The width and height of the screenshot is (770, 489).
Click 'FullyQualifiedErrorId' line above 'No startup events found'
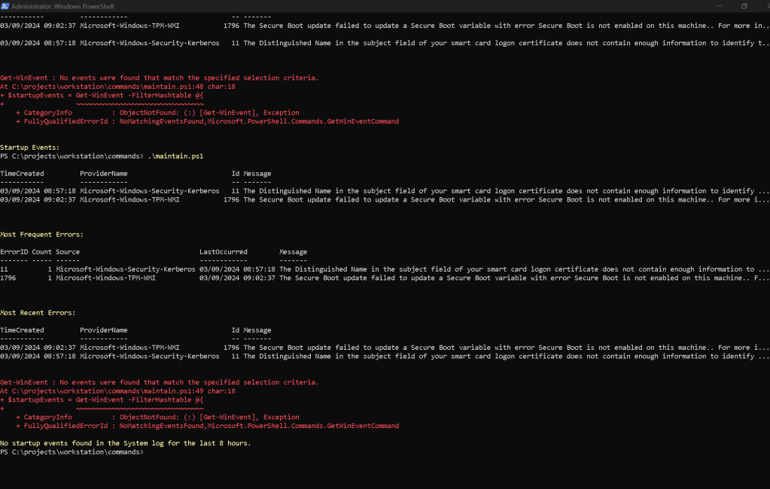point(207,426)
